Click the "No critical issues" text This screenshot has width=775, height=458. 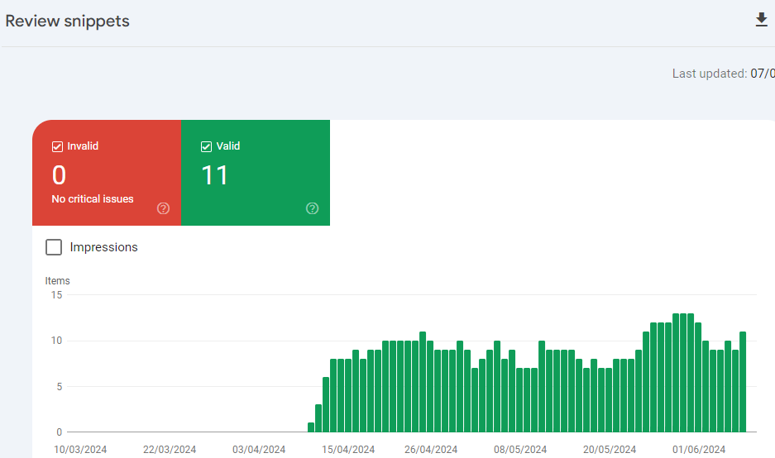(x=93, y=199)
